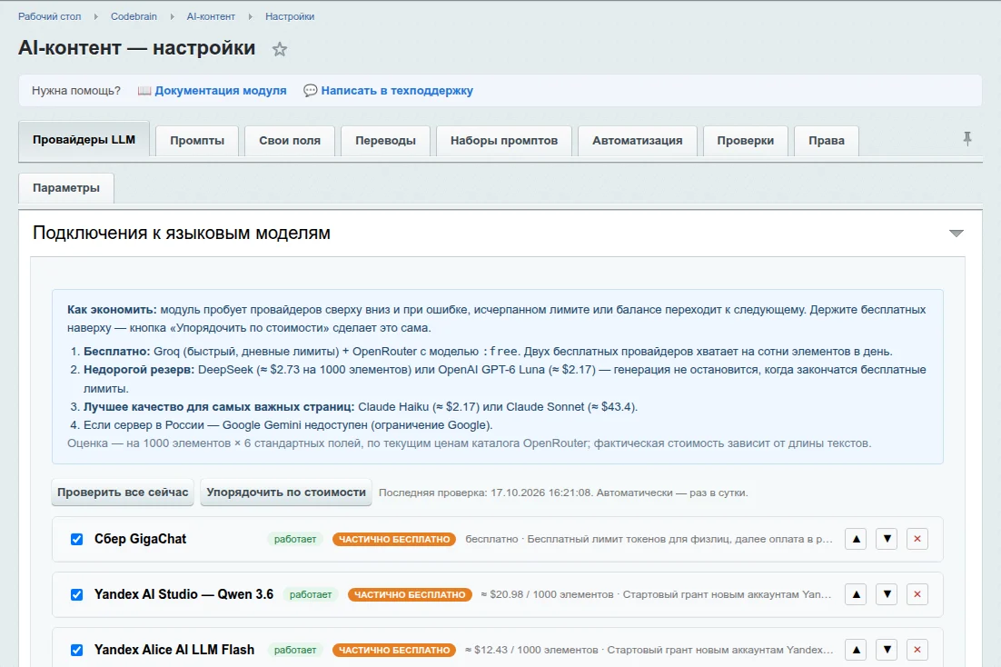Screen dimensions: 1001x667
Task: Open the Права tab
Action: click(827, 141)
